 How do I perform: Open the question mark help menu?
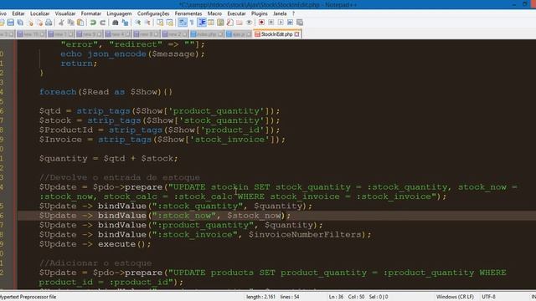point(293,13)
